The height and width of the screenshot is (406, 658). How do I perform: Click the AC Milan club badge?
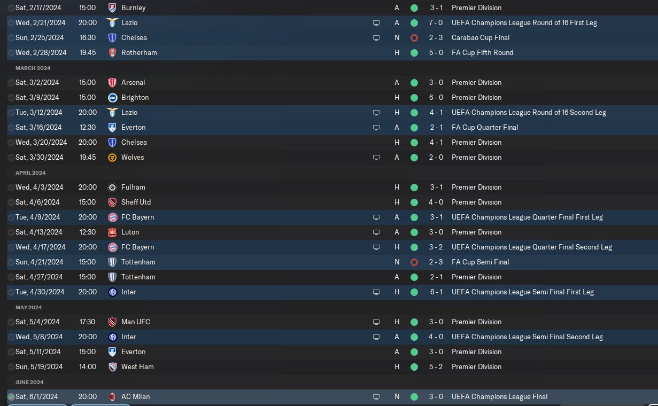112,397
